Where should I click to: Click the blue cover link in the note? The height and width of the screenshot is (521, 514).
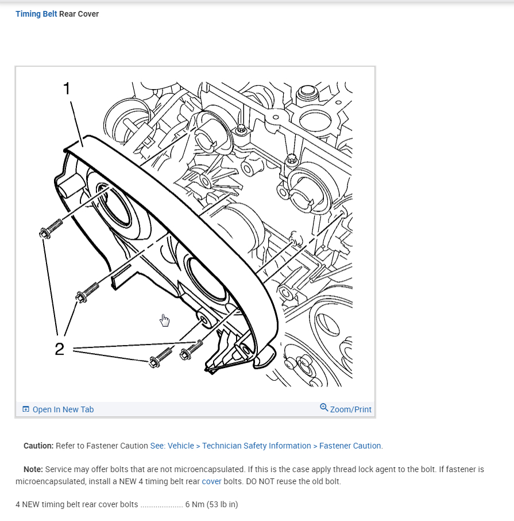click(211, 481)
